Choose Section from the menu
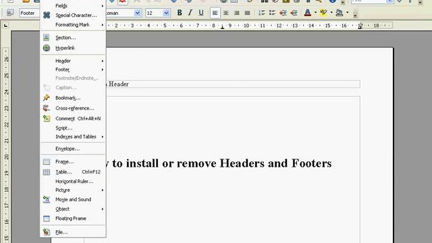The width and height of the screenshot is (432, 243). [73, 38]
